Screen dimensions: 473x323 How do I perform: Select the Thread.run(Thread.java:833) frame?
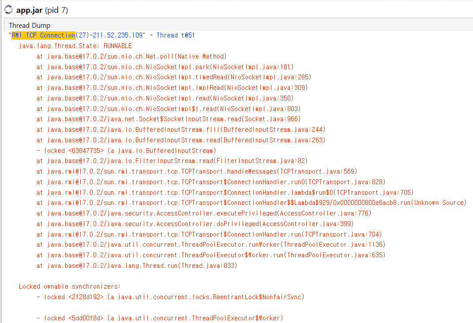click(x=137, y=266)
